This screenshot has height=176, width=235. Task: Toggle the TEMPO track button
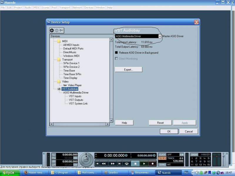[162, 158]
